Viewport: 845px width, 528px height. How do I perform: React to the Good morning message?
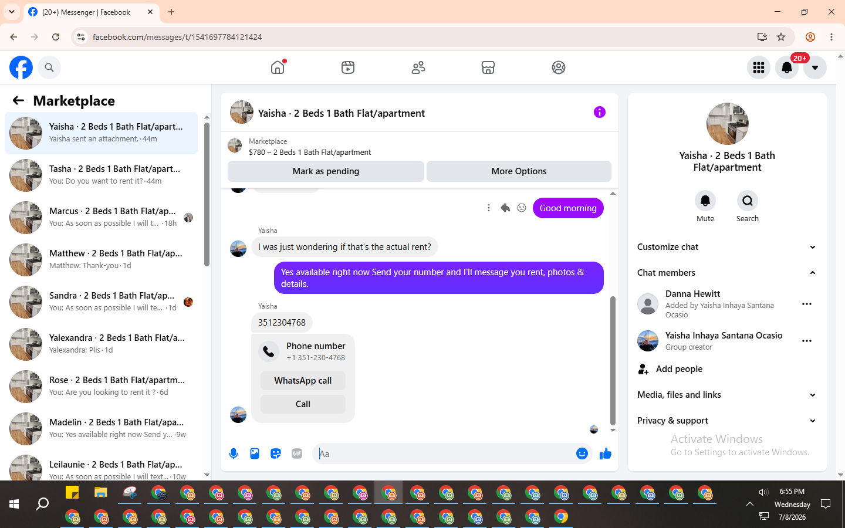[x=522, y=208]
